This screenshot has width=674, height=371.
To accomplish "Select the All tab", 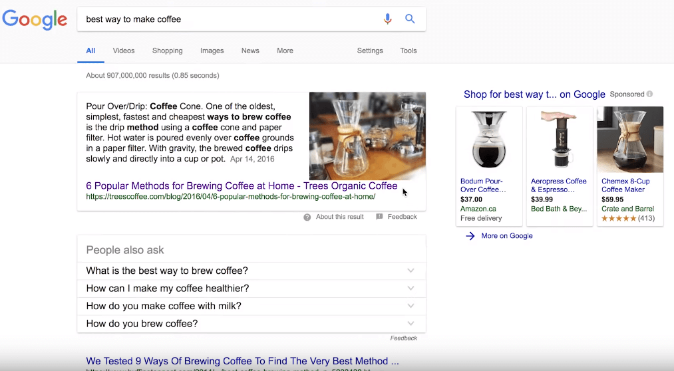I will (x=90, y=51).
